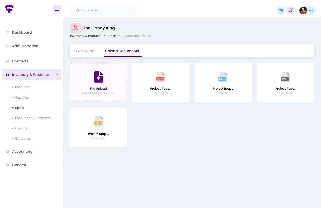321x208 pixels.
Task: Select Stock in the sidebar
Action: [x=19, y=108]
